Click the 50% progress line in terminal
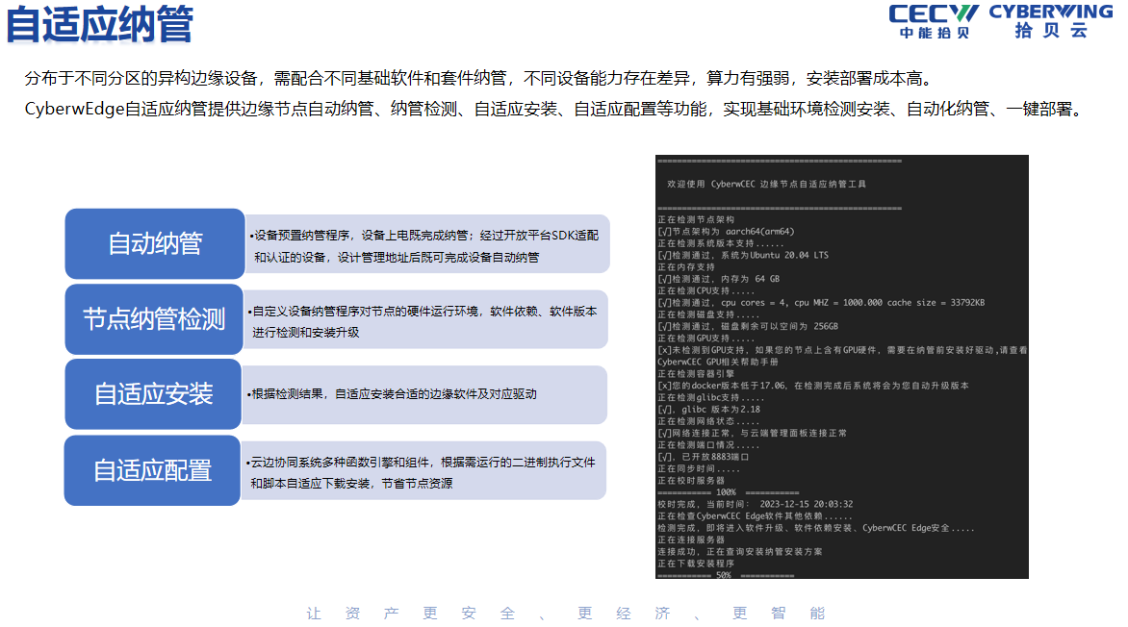 [726, 575]
